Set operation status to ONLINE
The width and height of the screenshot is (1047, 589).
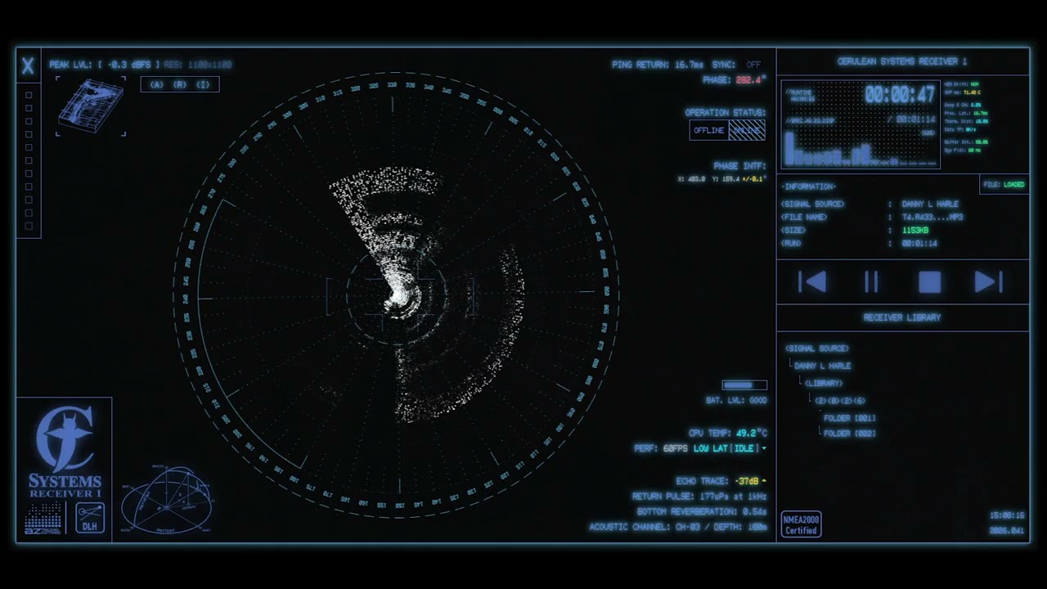pyautogui.click(x=747, y=130)
